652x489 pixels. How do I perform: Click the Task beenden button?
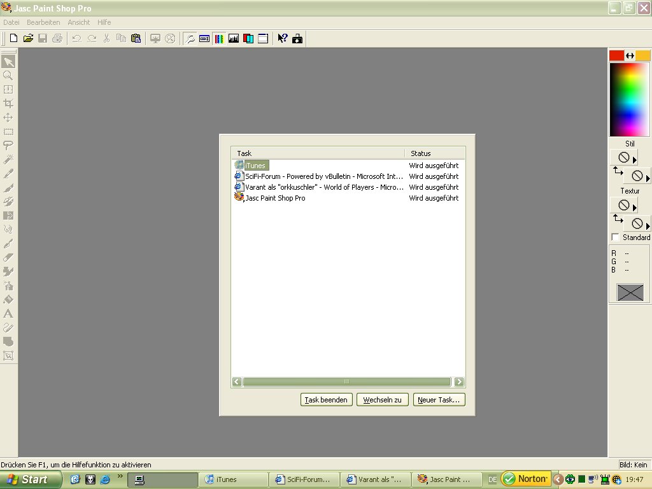(327, 400)
